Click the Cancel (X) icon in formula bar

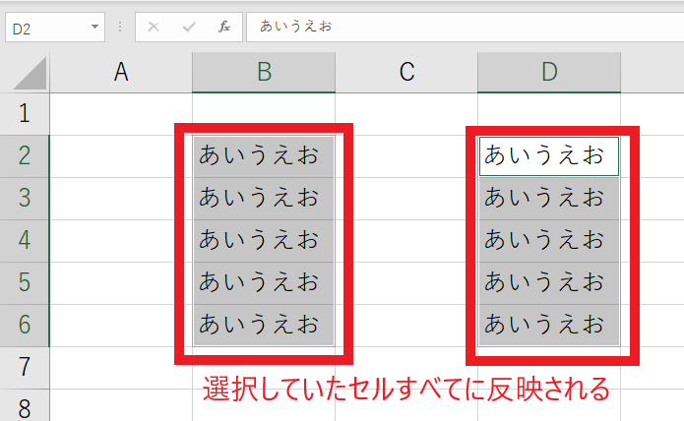pyautogui.click(x=154, y=27)
